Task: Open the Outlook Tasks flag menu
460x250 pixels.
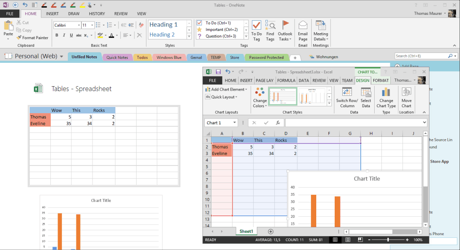Action: (x=285, y=31)
